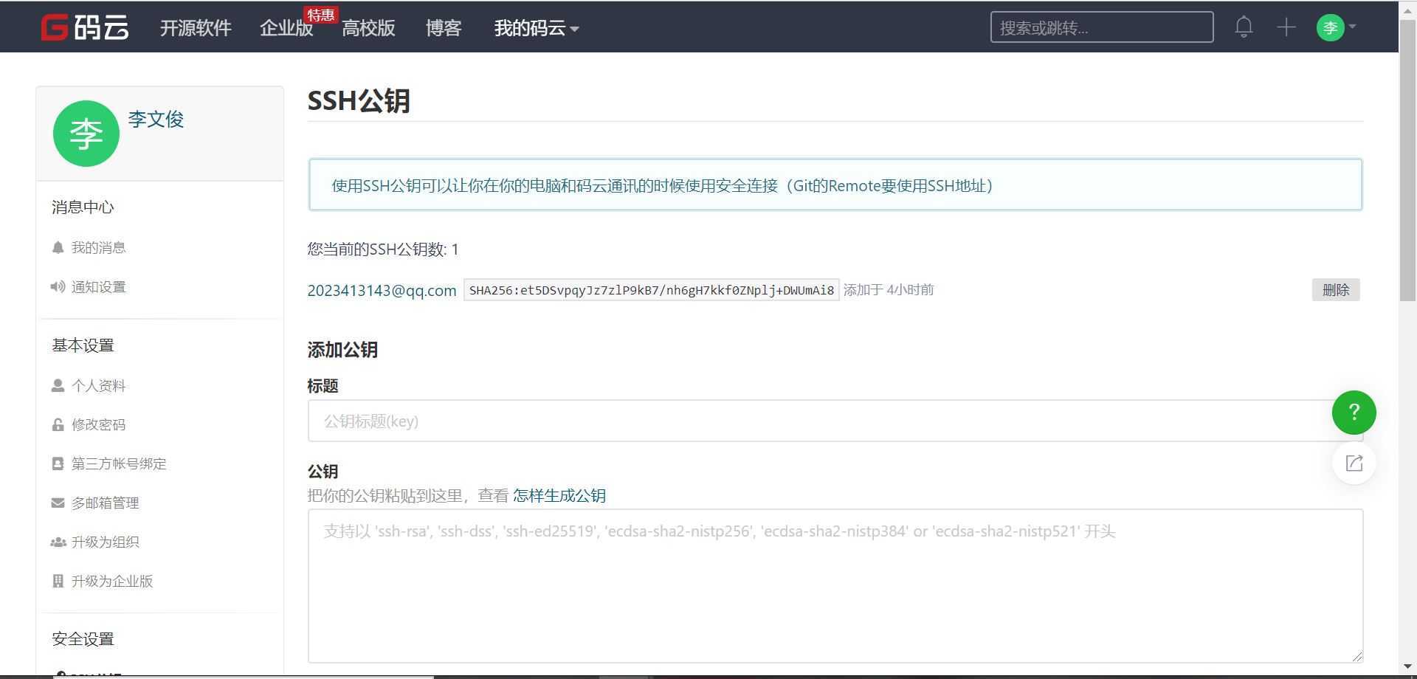Click the 您当前的SSH公钥数: 1 text
Viewport: 1417px width, 679px height.
tap(383, 249)
